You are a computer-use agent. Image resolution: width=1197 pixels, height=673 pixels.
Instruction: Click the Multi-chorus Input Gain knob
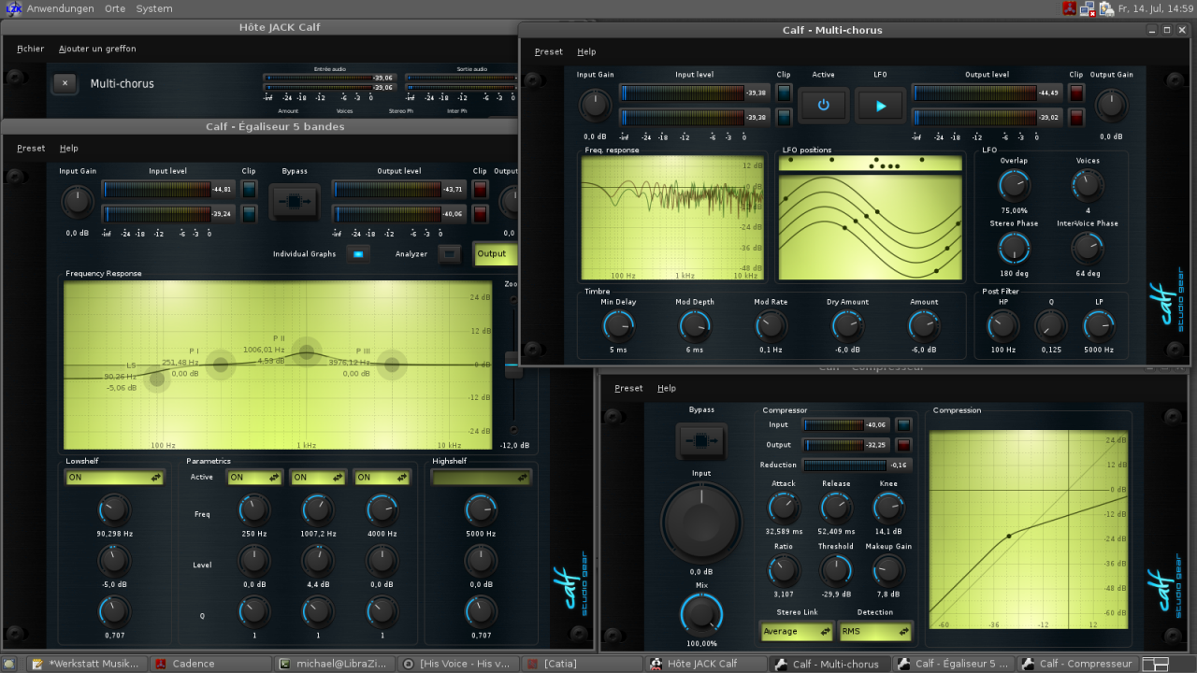(595, 105)
